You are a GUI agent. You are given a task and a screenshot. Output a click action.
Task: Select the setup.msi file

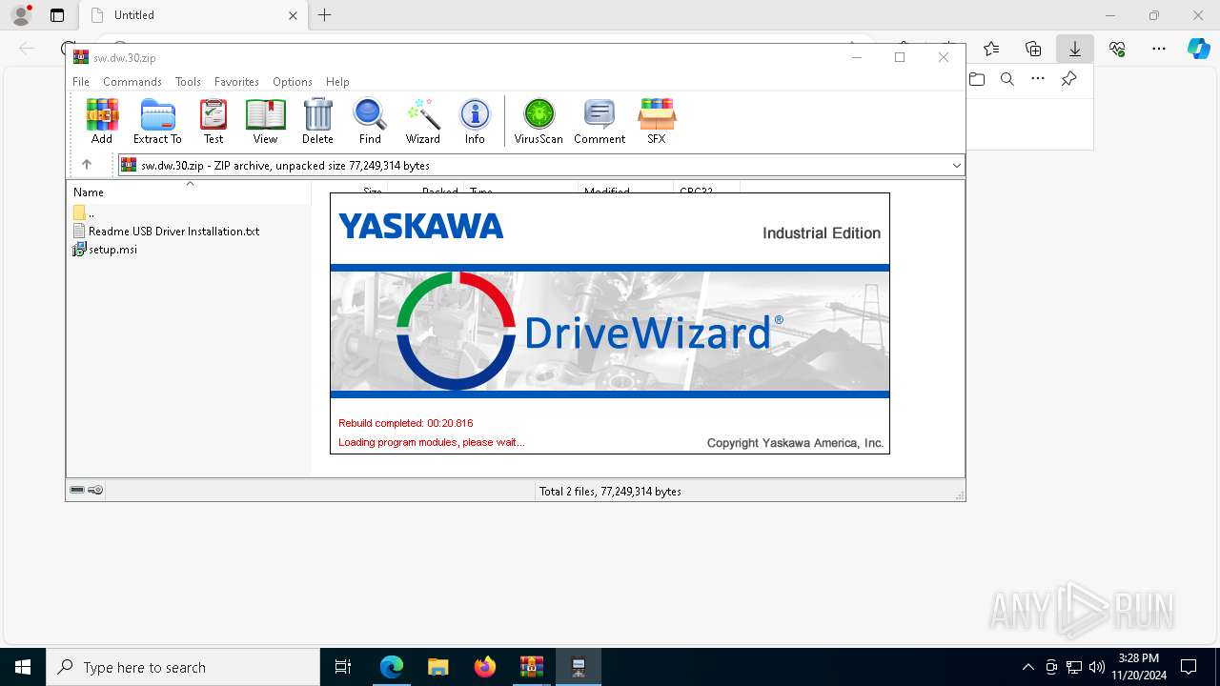click(105, 250)
